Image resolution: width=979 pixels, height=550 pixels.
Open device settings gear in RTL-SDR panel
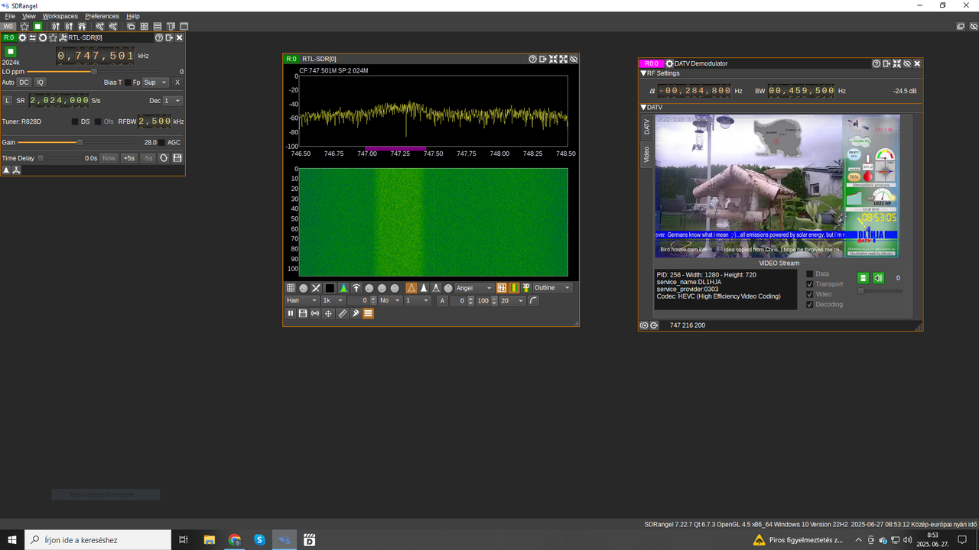point(22,37)
